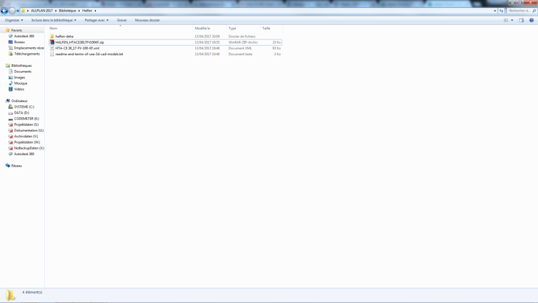Viewport: 538px width, 303px height.
Task: Open Autodesk 360 under Favoris
Action: click(24, 36)
